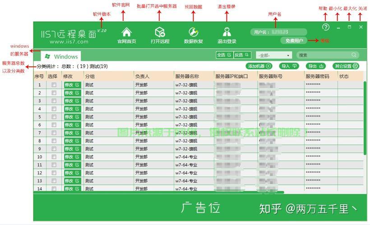Click 修改 edit button in row 1
Viewport: 370px width, 225px height.
(x=72, y=85)
